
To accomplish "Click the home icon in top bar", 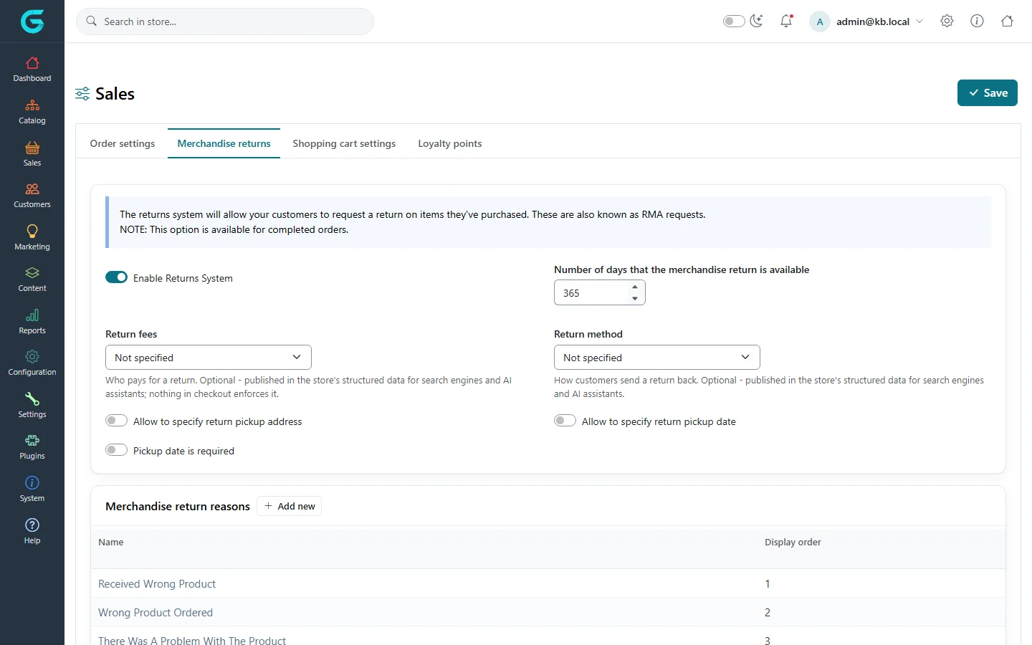I will (x=1007, y=21).
